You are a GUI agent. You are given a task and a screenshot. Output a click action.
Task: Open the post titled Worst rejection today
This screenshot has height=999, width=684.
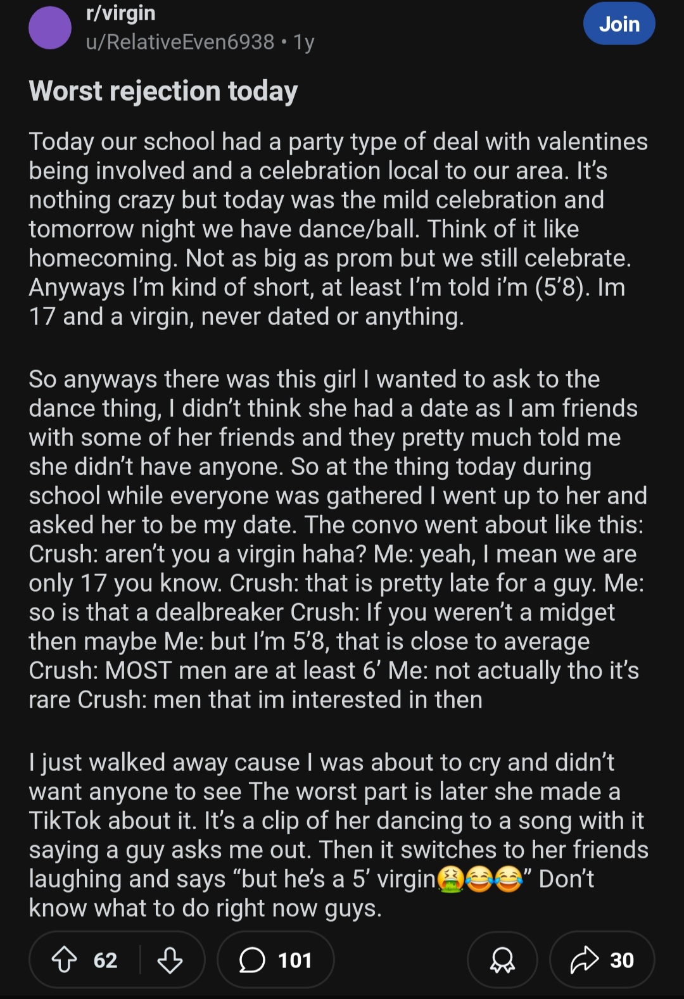[x=163, y=91]
